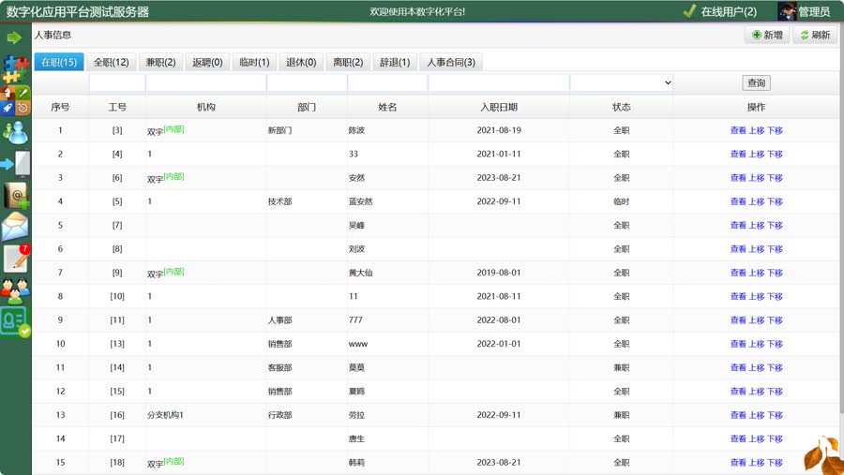The width and height of the screenshot is (844, 475).
Task: Switch to the 全职(12) tab
Action: 111,63
